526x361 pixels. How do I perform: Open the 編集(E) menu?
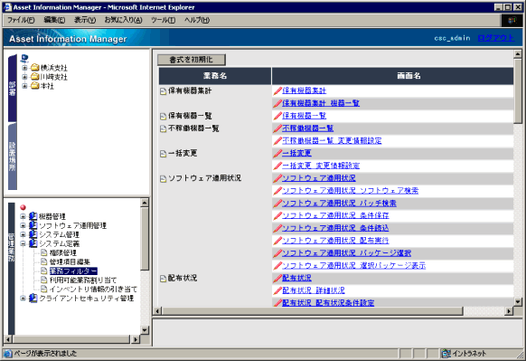[x=54, y=20]
